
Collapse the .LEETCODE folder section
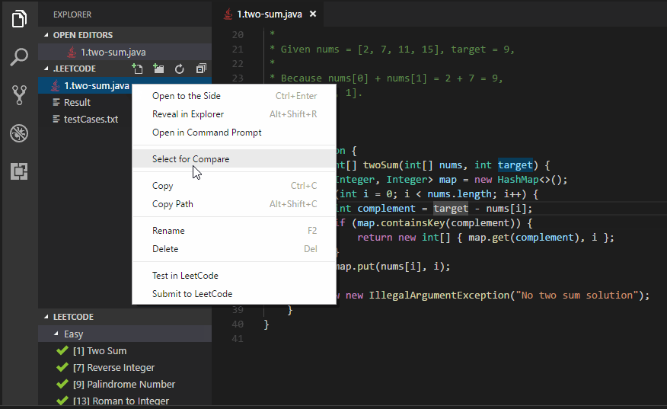tap(46, 69)
